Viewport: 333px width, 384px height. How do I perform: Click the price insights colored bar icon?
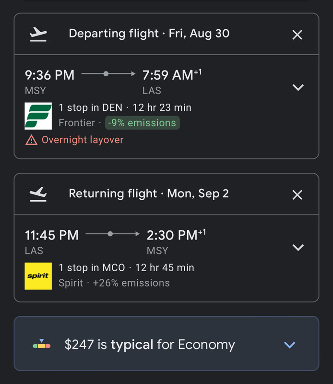coord(41,344)
